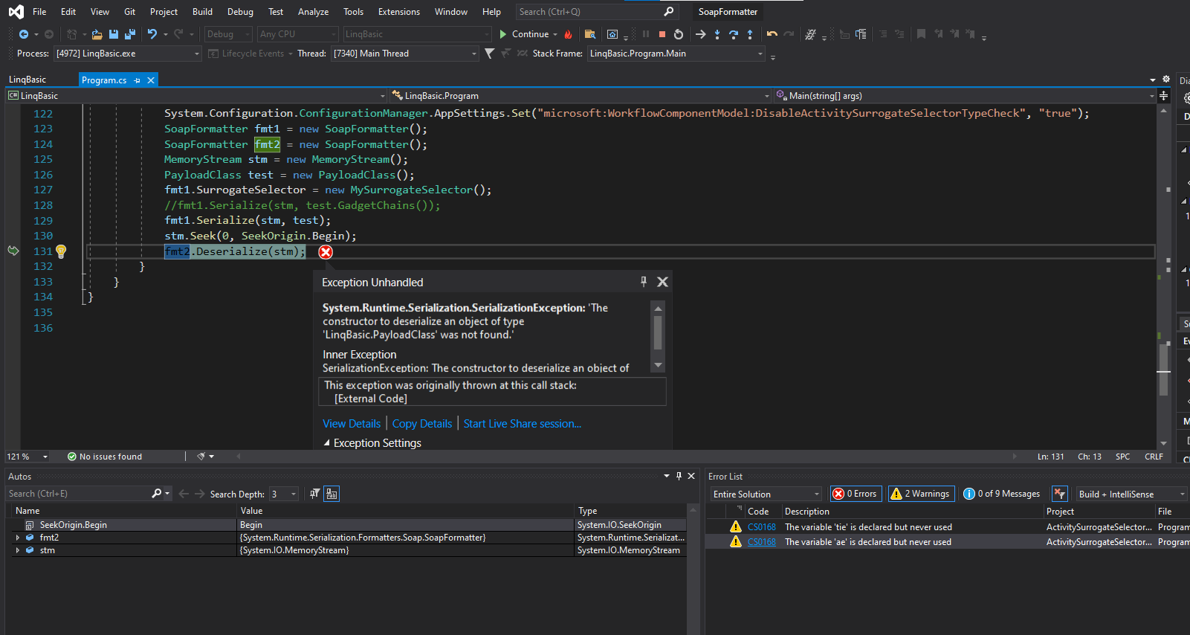The height and width of the screenshot is (635, 1190).
Task: Save Program.cs with the save icon
Action: (114, 34)
